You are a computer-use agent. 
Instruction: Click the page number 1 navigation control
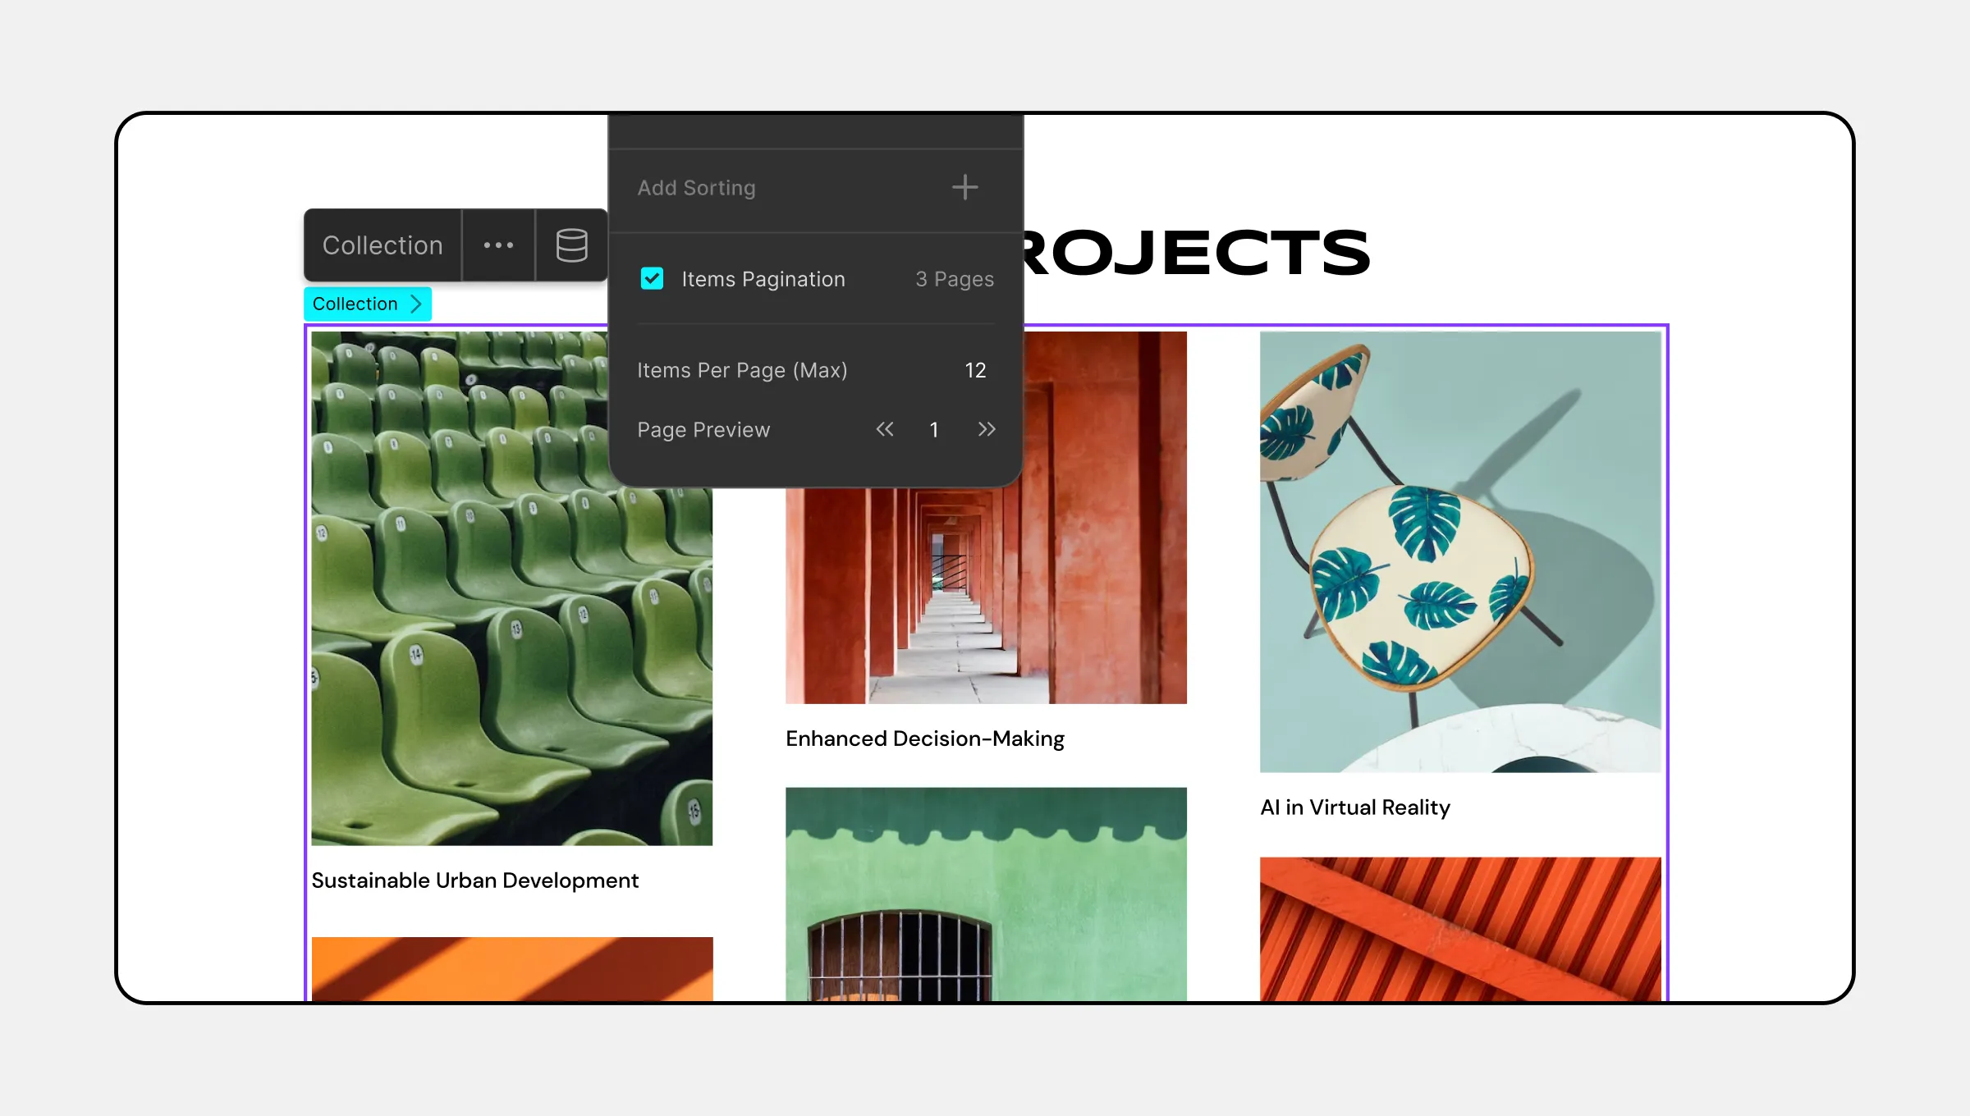[x=933, y=429]
